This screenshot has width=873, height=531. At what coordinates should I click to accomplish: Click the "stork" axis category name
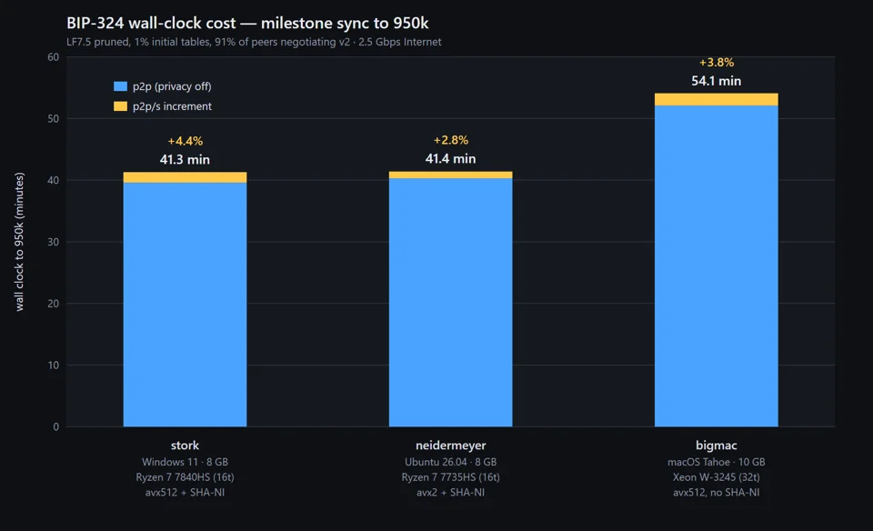185,446
